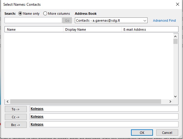Click the To -> button
183x139 pixels.
pyautogui.click(x=16, y=109)
